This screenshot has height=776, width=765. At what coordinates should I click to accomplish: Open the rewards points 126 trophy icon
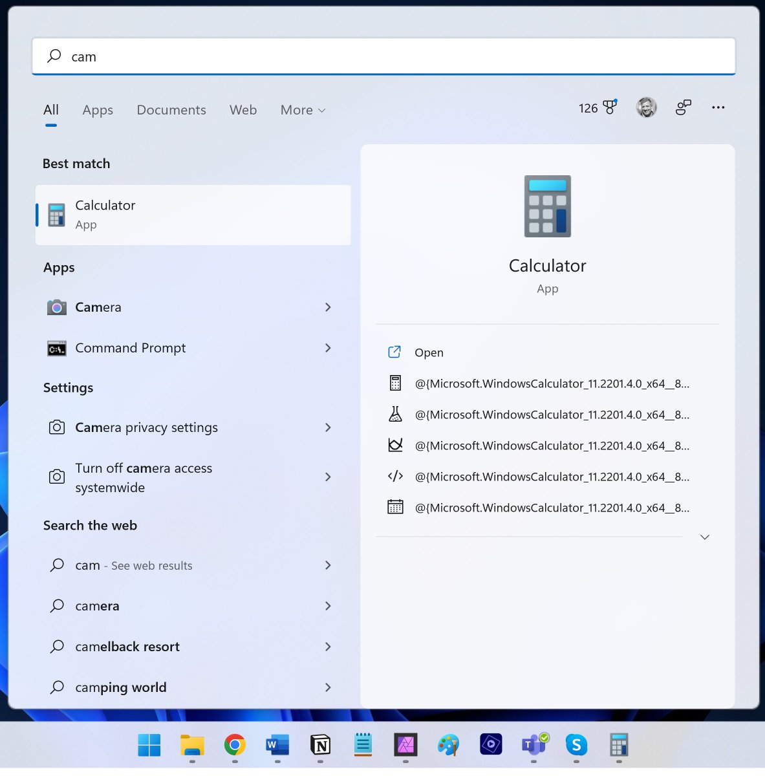point(598,108)
